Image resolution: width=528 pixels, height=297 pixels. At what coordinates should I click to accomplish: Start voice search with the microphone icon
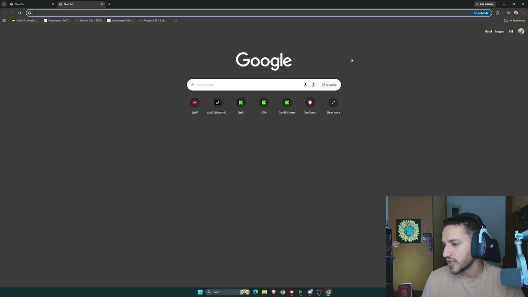pos(305,85)
